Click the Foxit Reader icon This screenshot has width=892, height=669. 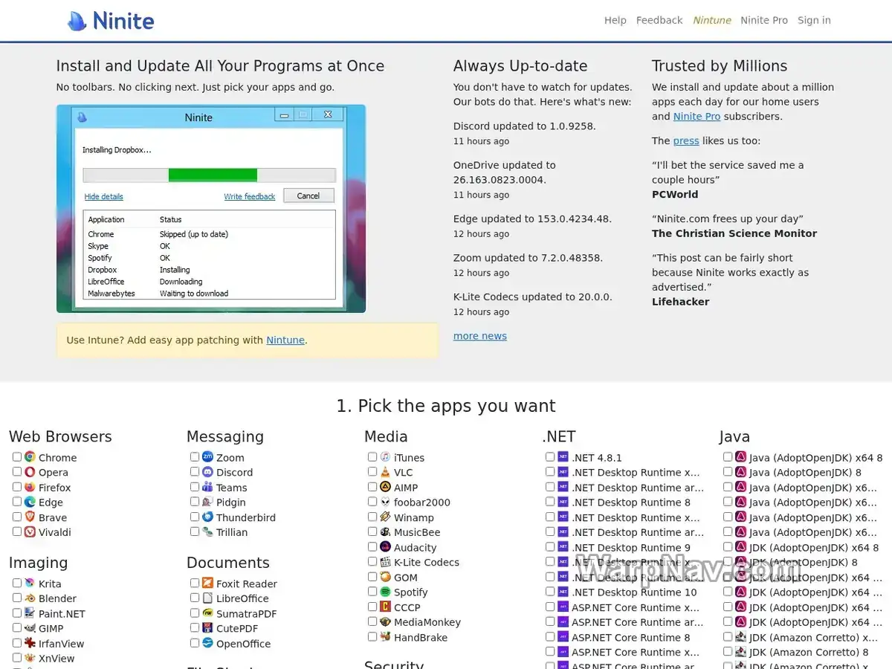[x=207, y=583]
